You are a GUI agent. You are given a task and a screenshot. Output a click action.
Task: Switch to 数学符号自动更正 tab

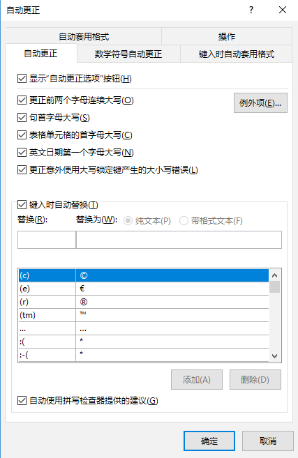tap(128, 54)
